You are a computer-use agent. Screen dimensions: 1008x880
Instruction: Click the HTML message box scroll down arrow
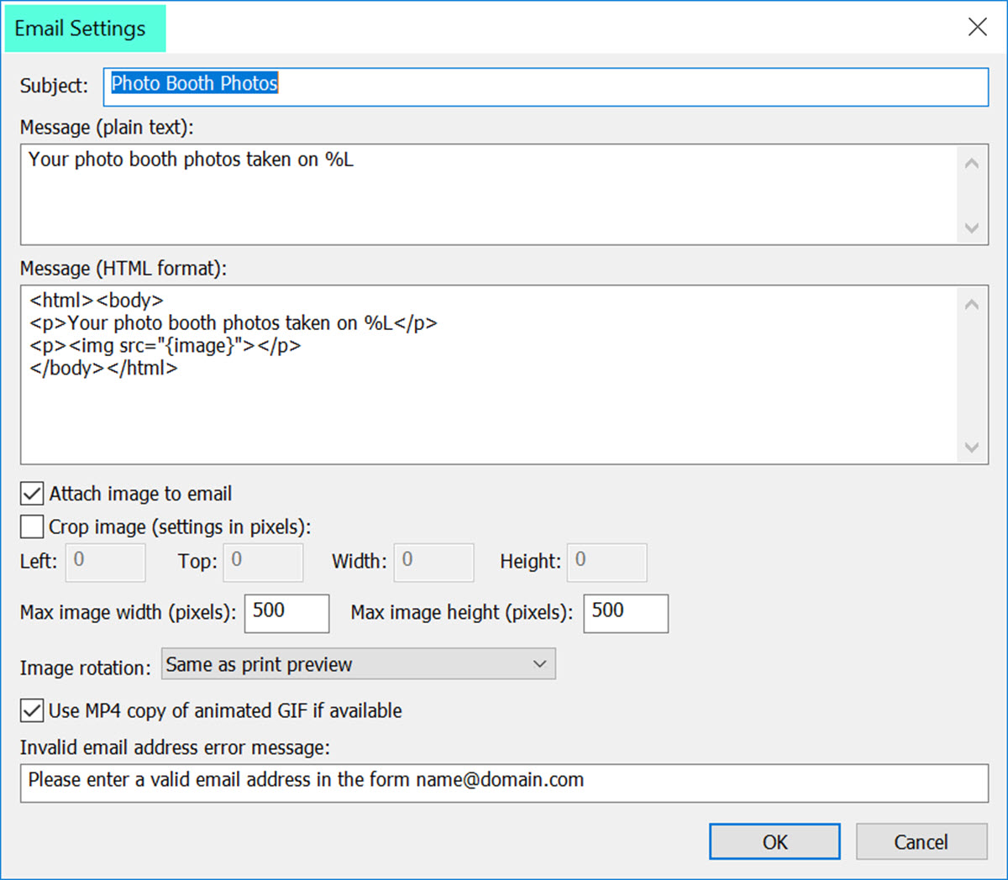coord(972,447)
